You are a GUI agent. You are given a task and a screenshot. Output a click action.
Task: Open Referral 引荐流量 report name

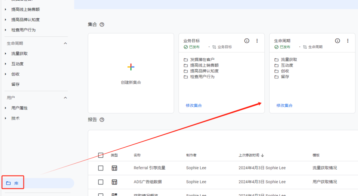click(x=149, y=168)
